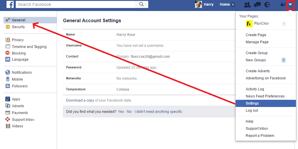The image size is (298, 149).
Task: Open Notifications settings in sidebar
Action: (22, 73)
